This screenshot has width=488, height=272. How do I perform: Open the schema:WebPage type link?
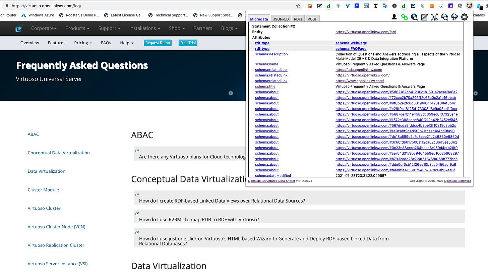coord(351,43)
